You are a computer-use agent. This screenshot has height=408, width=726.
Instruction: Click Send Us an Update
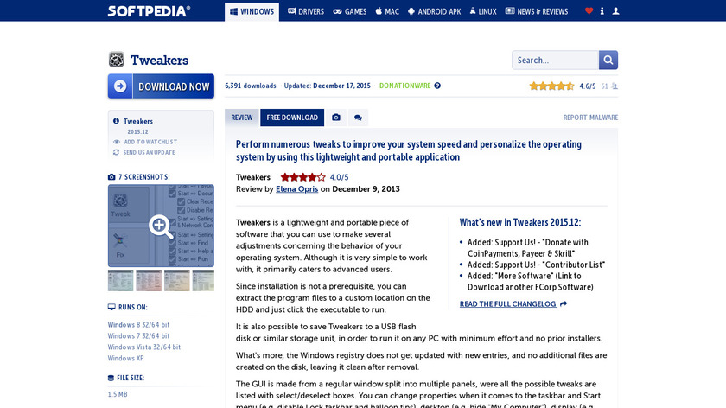pyautogui.click(x=149, y=152)
